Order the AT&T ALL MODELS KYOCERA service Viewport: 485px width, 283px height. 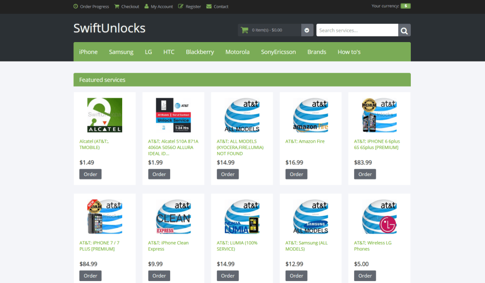click(227, 174)
